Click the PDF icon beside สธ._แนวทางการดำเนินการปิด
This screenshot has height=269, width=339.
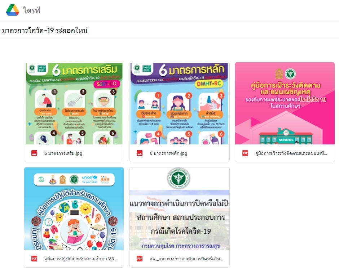point(140,259)
